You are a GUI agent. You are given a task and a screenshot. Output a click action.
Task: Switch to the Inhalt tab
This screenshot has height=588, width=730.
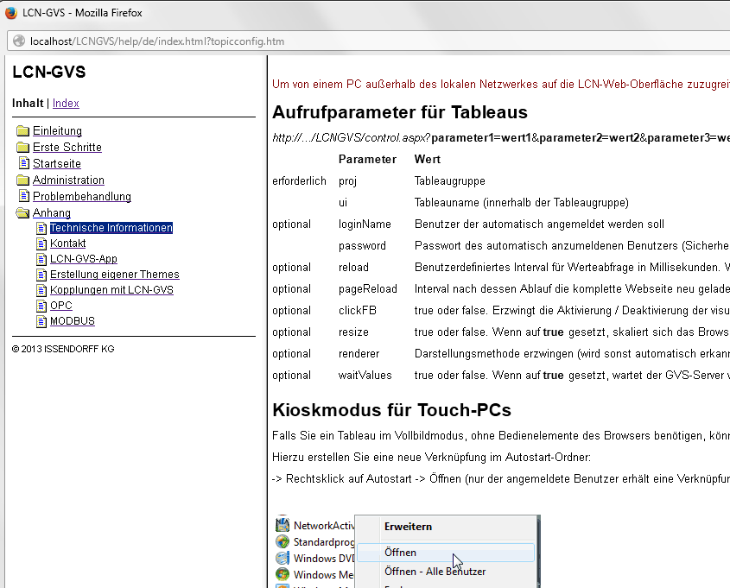27,104
